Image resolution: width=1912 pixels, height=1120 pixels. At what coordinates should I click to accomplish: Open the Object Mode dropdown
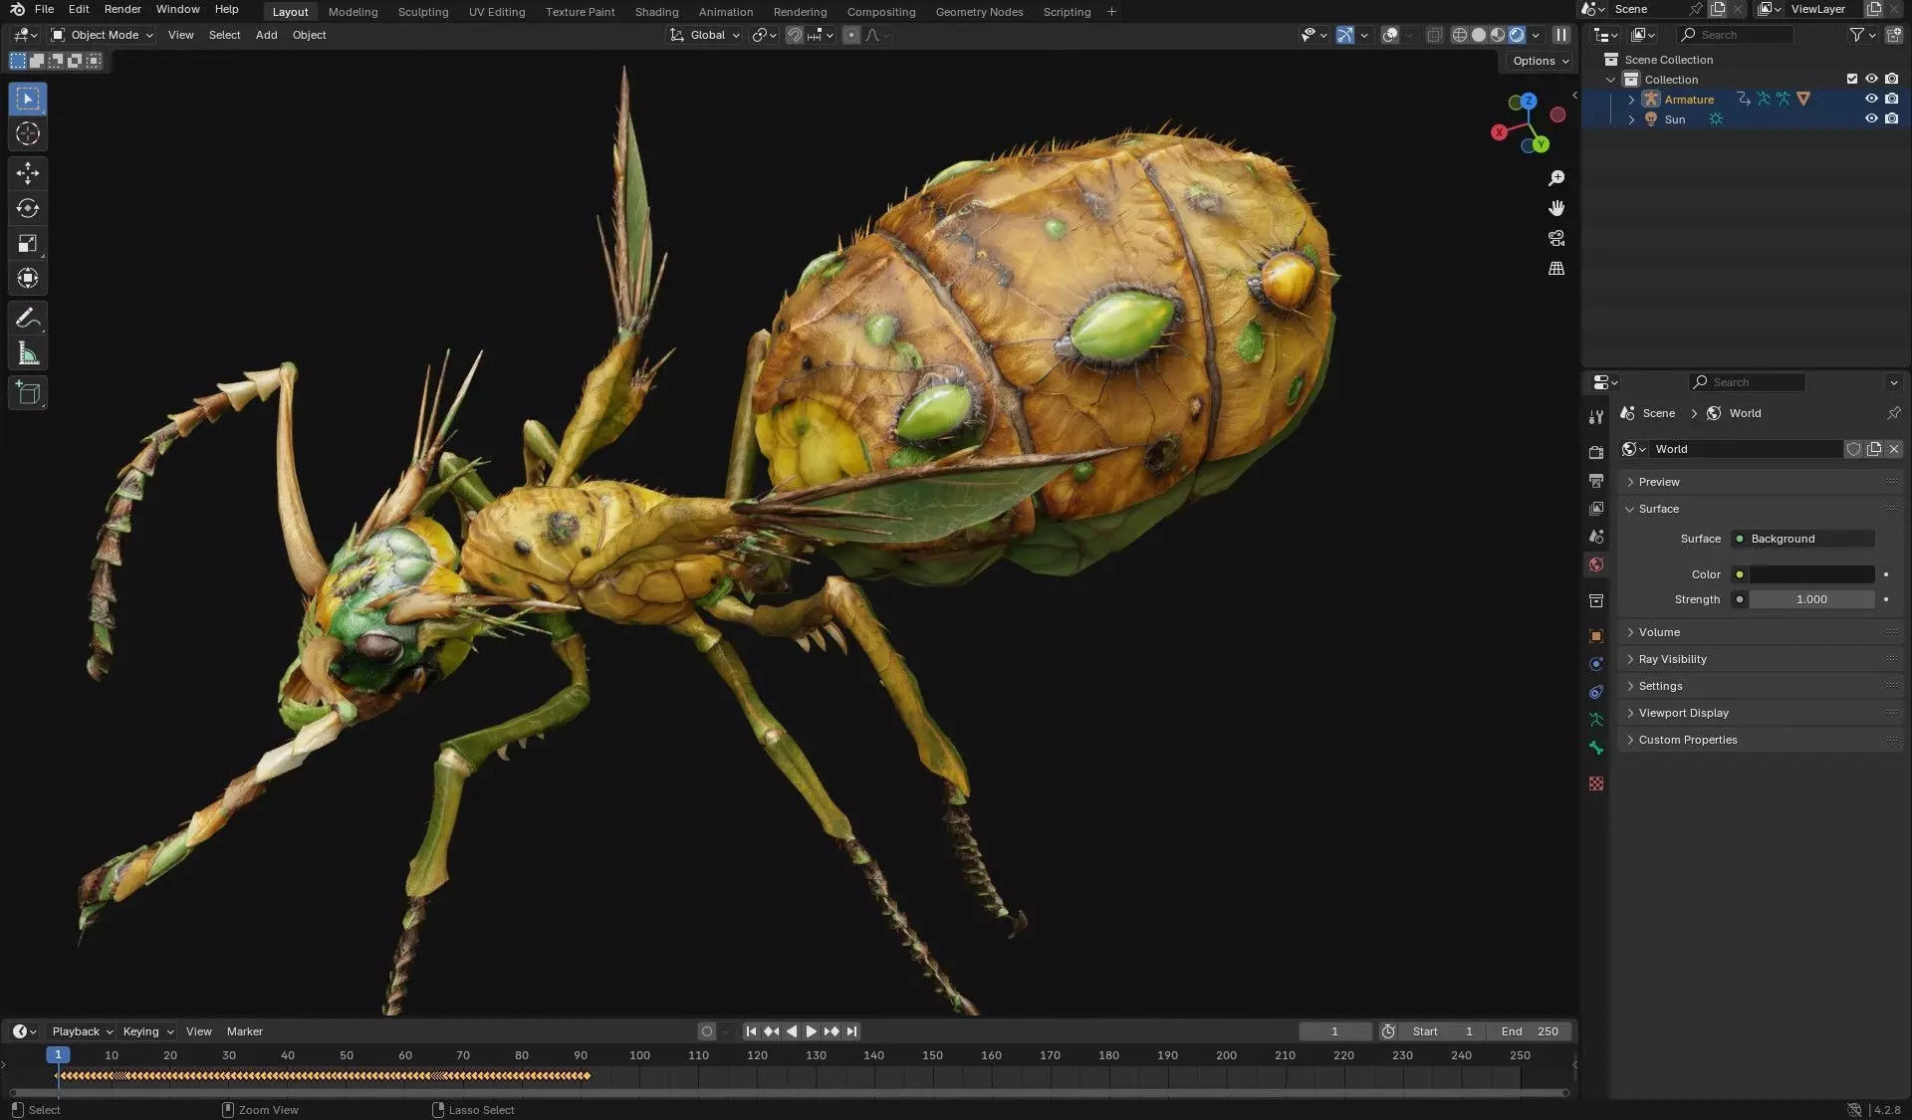(103, 35)
